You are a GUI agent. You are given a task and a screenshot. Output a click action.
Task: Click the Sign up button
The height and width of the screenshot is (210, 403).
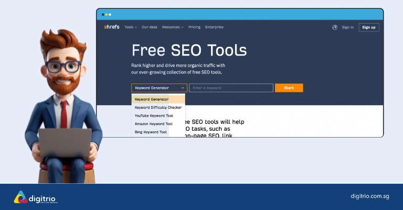coord(369,27)
